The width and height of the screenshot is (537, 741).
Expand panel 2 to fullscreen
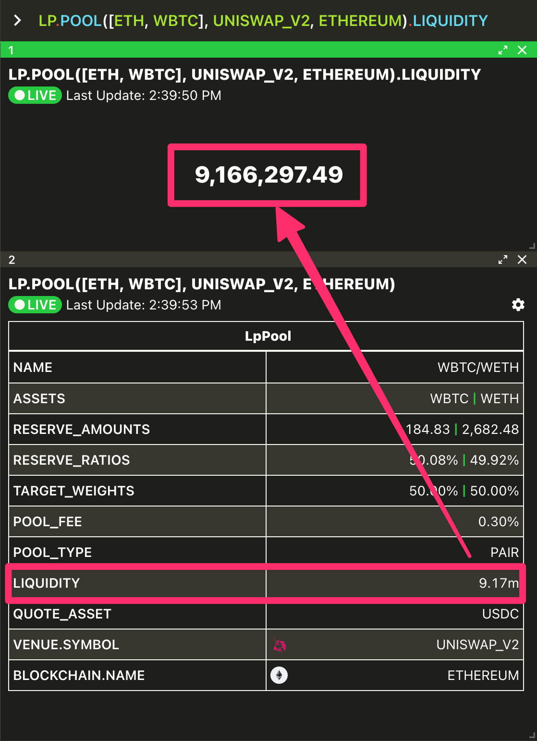coord(503,259)
